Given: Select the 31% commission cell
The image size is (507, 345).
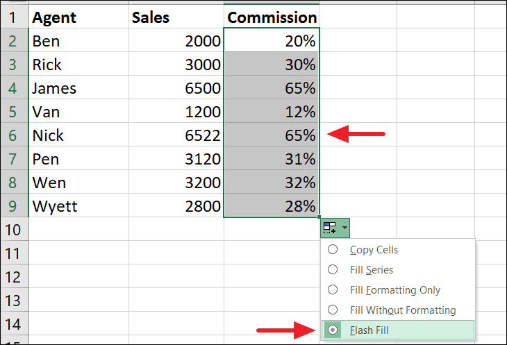Looking at the screenshot, I should [272, 158].
